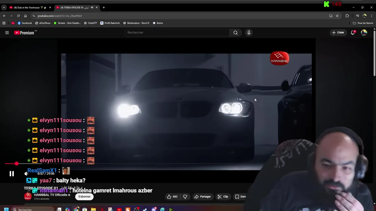Mute the video volume icon
Image resolution: width=376 pixels, height=211 pixels.
[26, 174]
